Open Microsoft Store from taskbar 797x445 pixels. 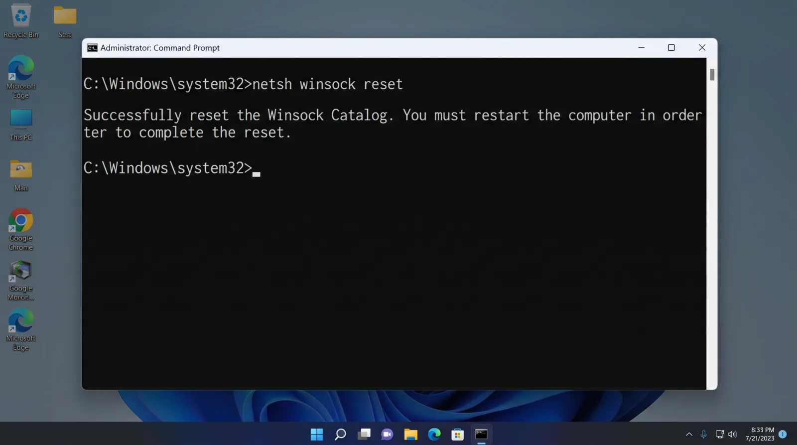click(458, 435)
